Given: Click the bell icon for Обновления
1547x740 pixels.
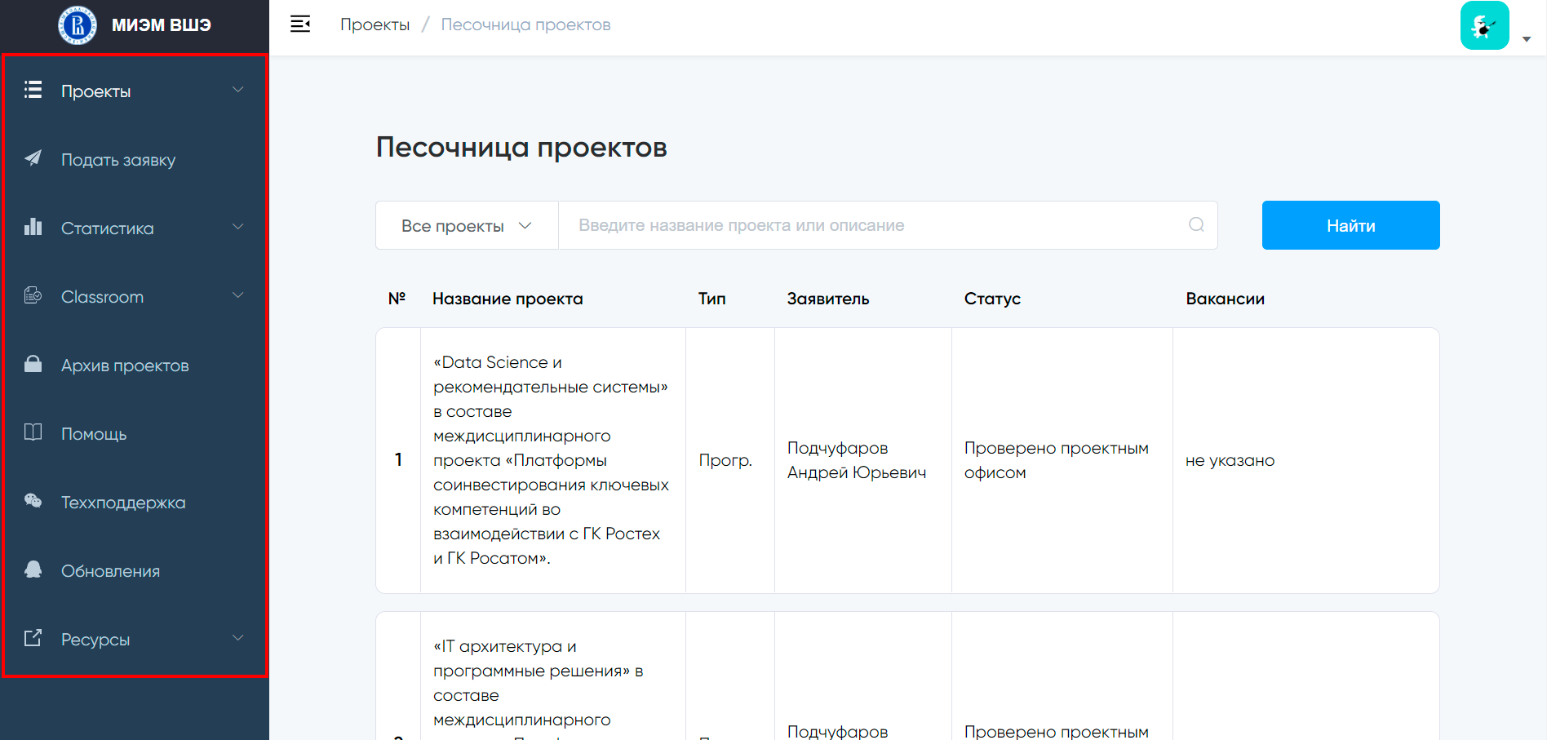Looking at the screenshot, I should tap(33, 569).
